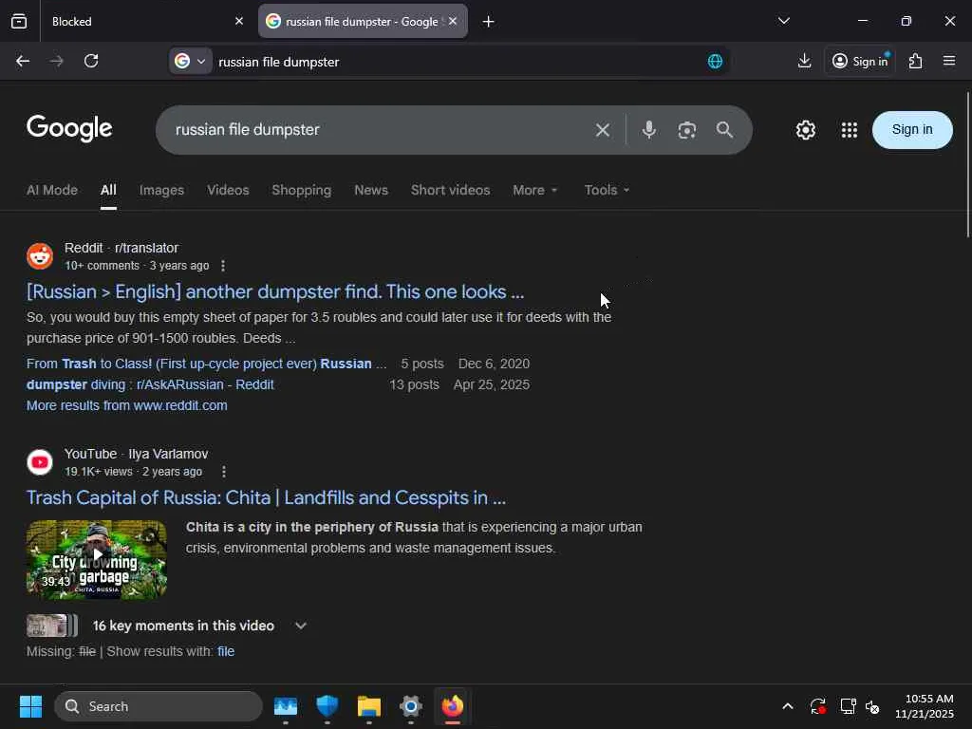Image resolution: width=972 pixels, height=729 pixels.
Task: Open From Trash to Class! link
Action: click(206, 364)
